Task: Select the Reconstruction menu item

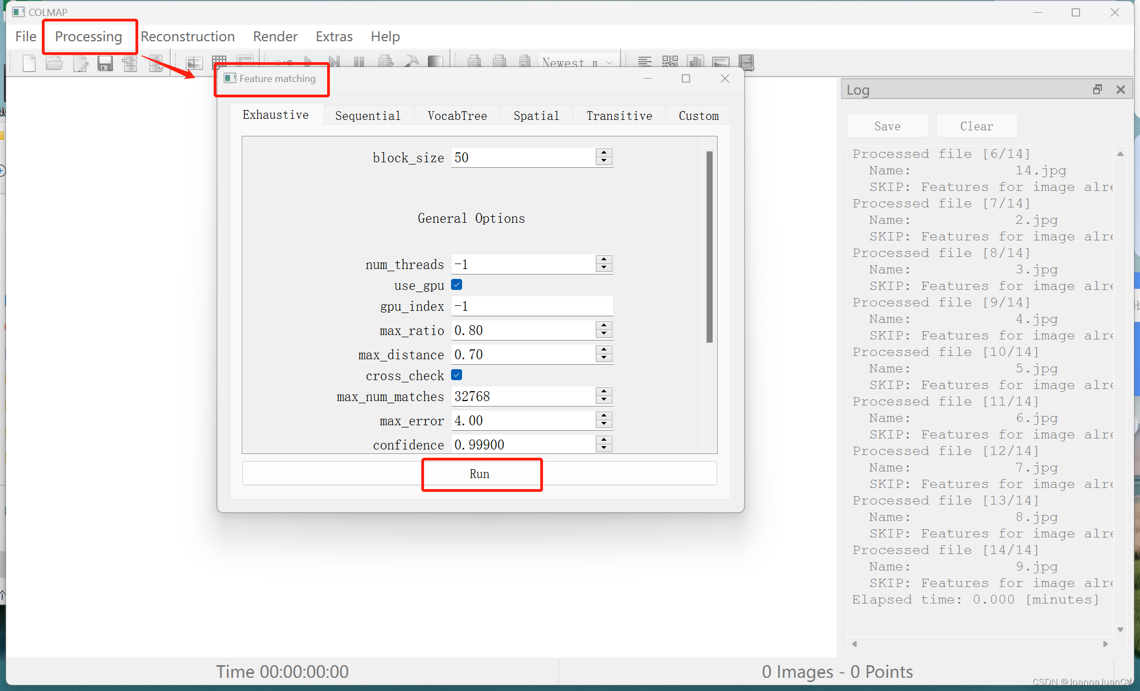Action: click(187, 37)
